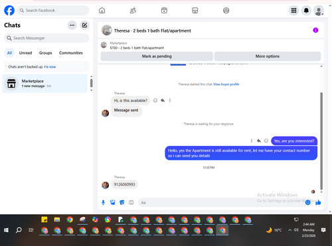Click Theresa's avatar beside phone number
This screenshot has width=332, height=246.
[105, 185]
